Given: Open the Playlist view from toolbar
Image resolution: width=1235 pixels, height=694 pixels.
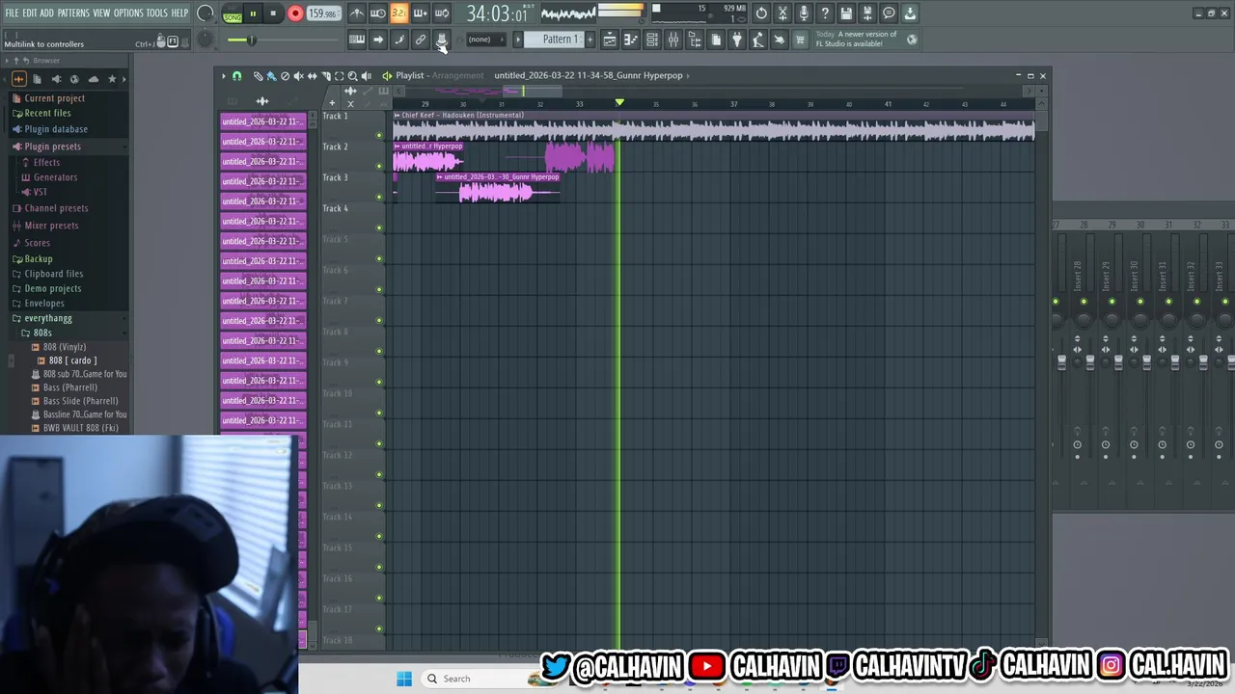Looking at the screenshot, I should coord(610,40).
